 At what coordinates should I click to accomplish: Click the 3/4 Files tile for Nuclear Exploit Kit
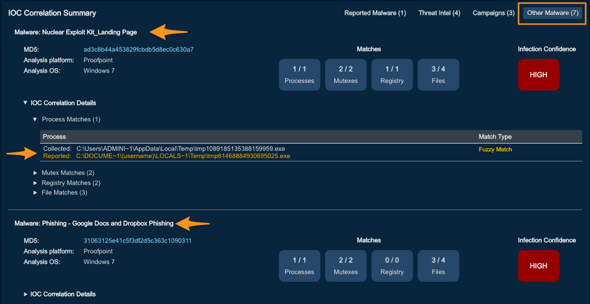tap(439, 75)
